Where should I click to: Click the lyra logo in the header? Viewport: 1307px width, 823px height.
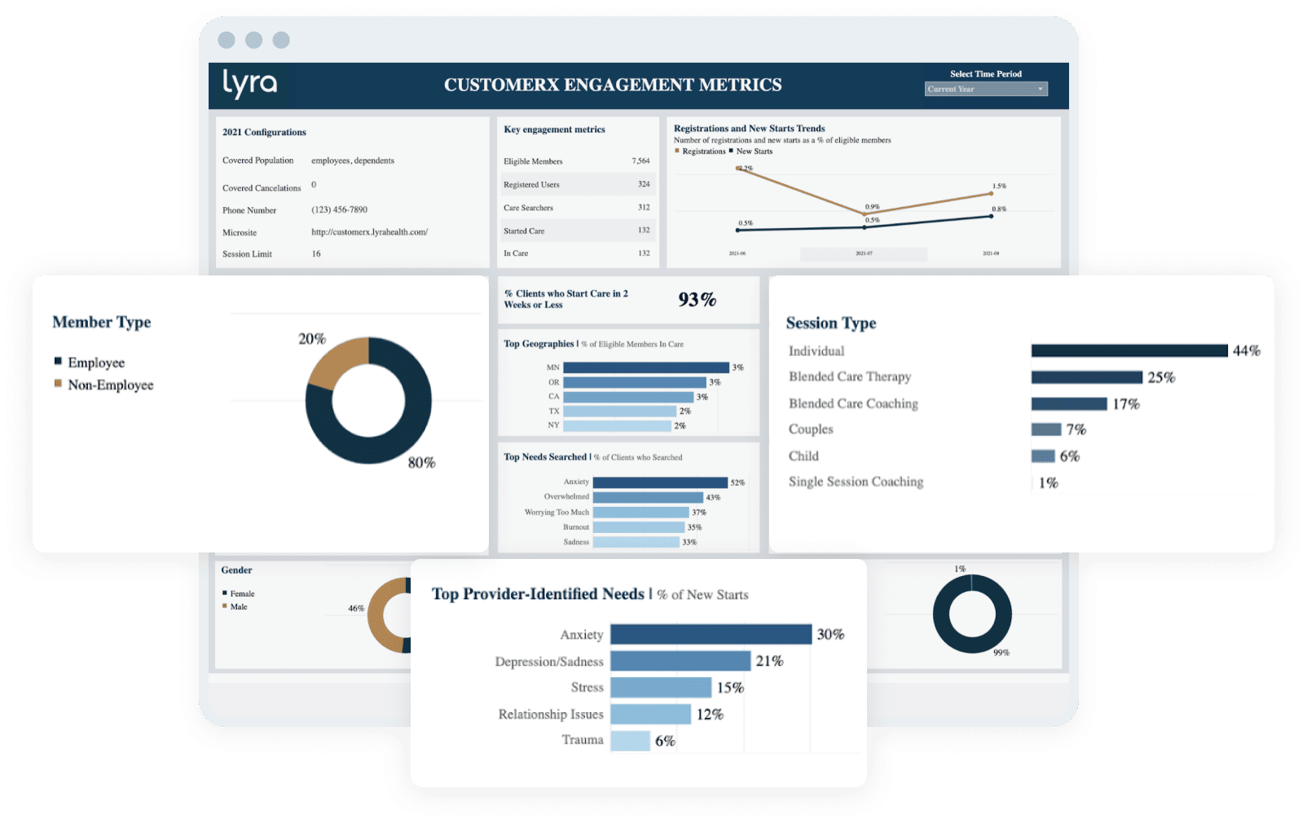click(x=250, y=84)
